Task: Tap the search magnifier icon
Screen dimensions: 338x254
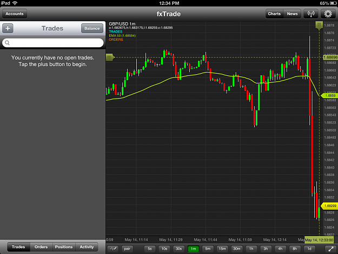Action: pos(7,43)
